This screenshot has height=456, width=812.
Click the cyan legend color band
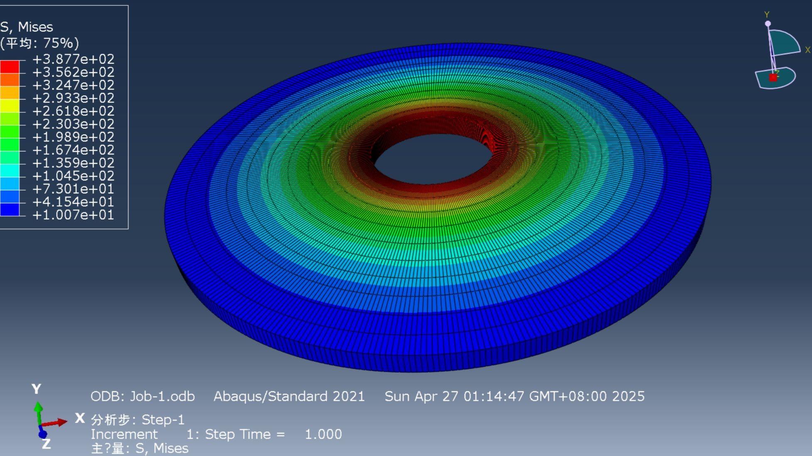click(x=10, y=170)
